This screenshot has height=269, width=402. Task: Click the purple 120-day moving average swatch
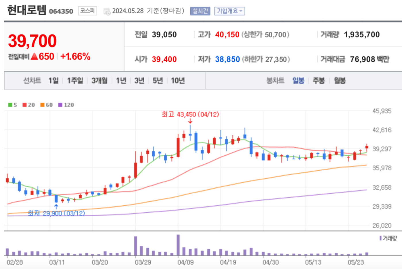tap(60, 105)
